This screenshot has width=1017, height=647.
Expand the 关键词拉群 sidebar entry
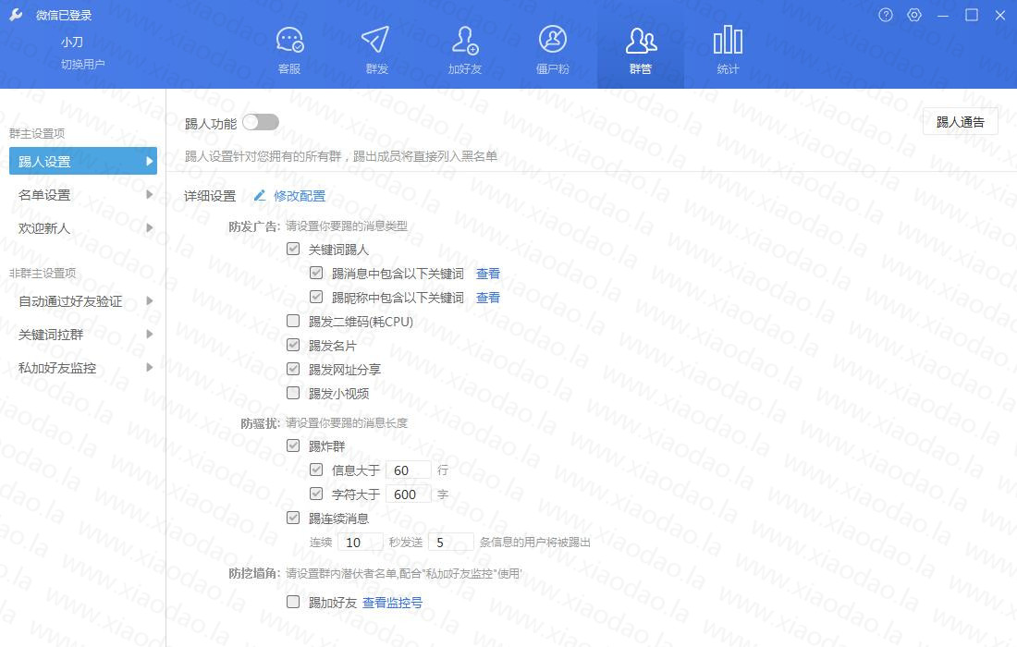coord(83,335)
